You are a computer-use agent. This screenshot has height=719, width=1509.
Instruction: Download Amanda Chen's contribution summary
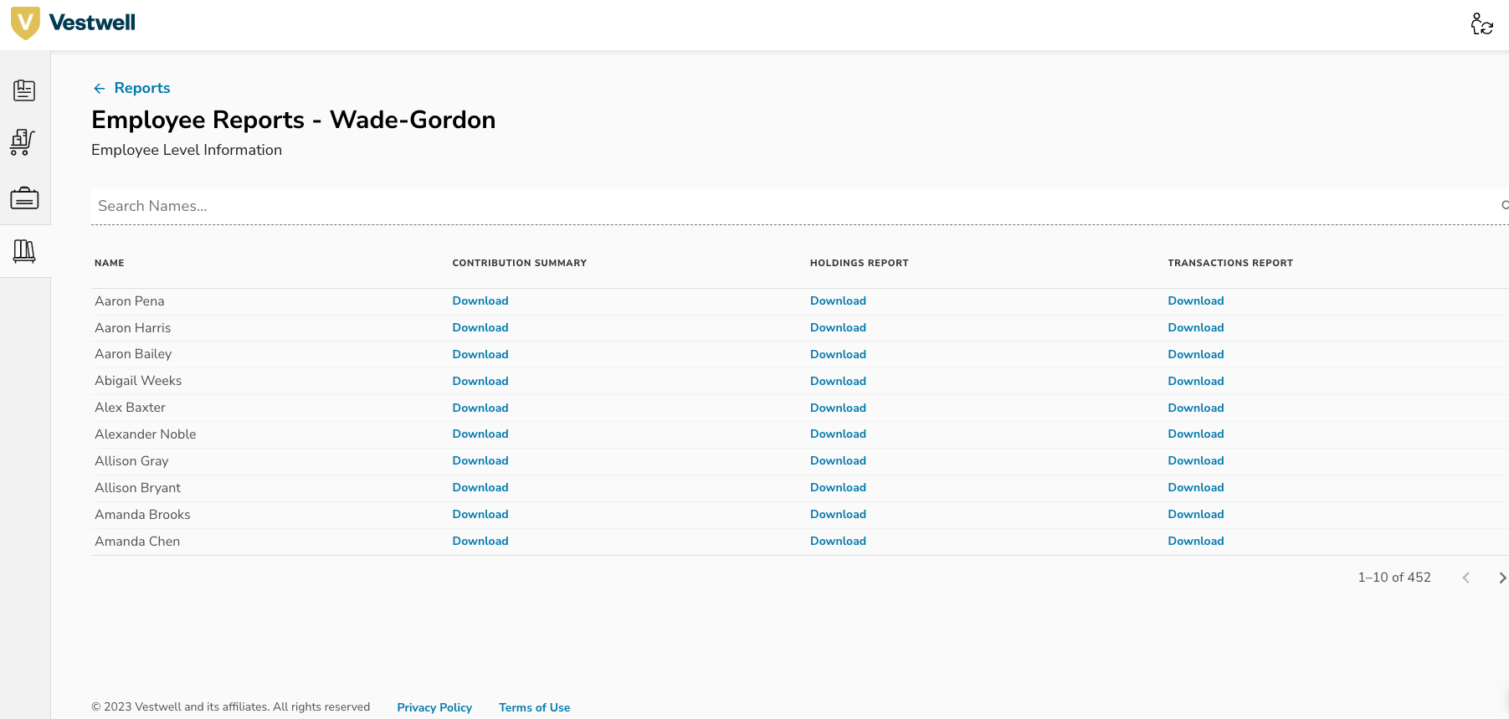(480, 542)
